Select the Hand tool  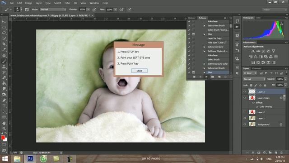(4, 123)
